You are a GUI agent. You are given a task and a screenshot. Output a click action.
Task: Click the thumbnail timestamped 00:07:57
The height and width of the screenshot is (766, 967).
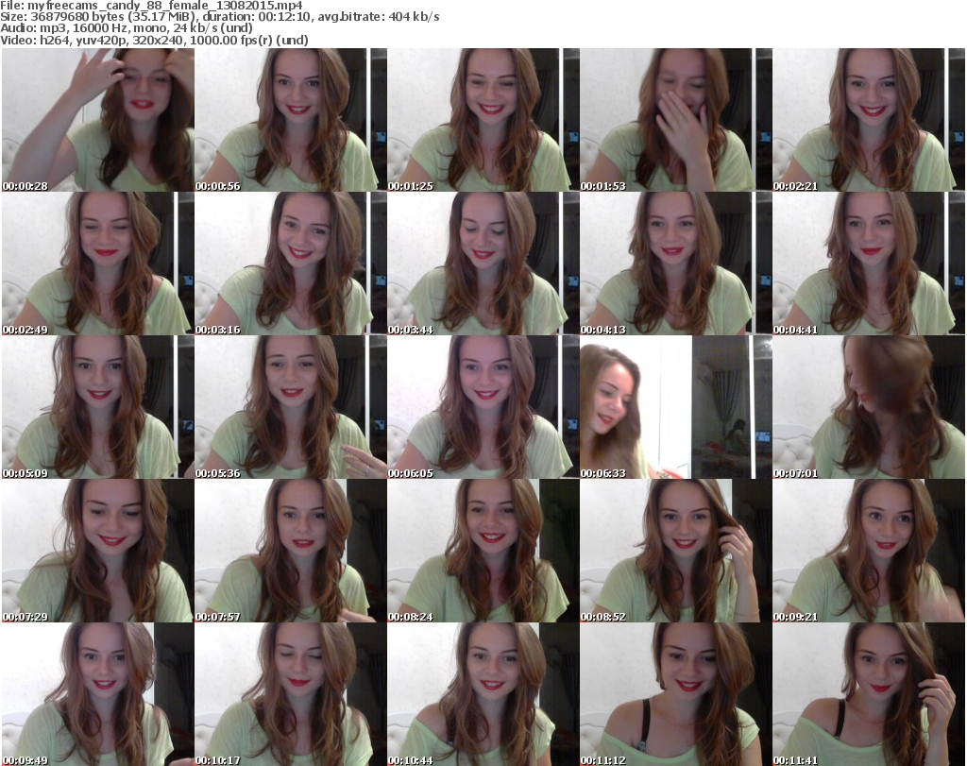click(291, 551)
